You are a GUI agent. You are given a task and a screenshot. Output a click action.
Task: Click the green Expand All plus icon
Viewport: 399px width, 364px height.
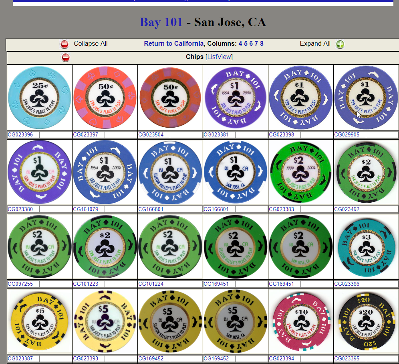pos(340,45)
